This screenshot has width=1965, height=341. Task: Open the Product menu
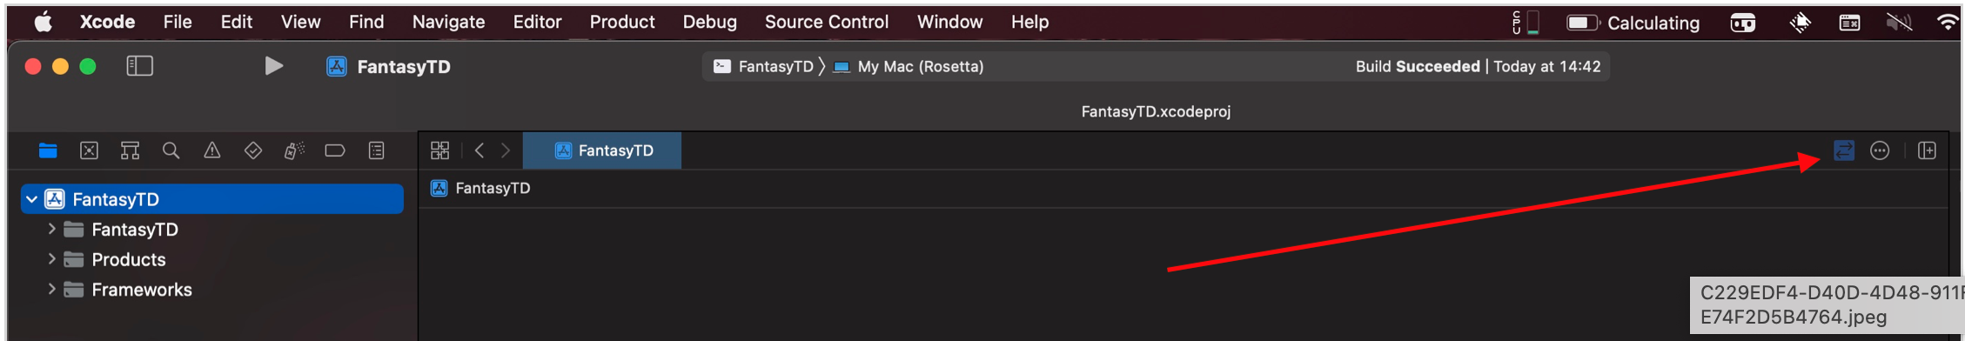621,22
